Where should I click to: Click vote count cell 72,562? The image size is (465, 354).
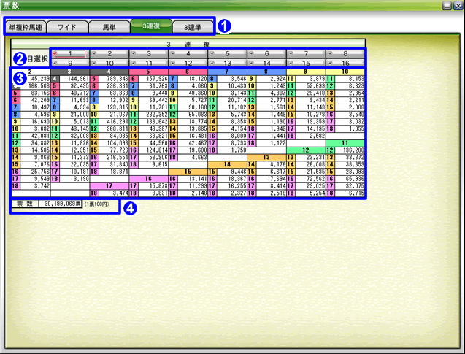point(310,179)
